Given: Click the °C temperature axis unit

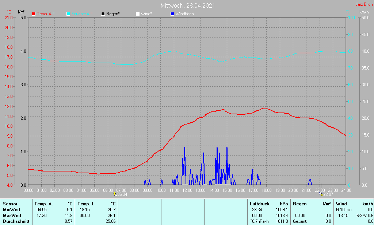Looking at the screenshot, I should coord(9,12).
